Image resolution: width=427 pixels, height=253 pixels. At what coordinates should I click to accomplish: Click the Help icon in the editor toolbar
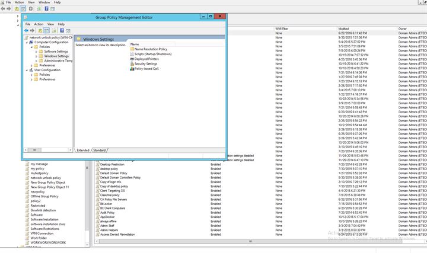(60, 31)
